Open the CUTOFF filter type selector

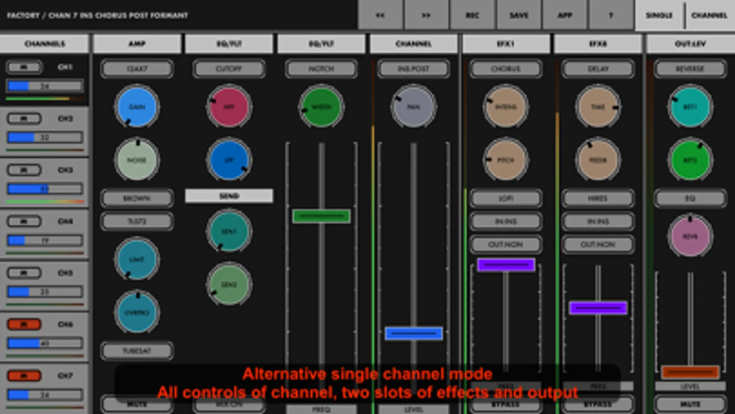tap(229, 69)
